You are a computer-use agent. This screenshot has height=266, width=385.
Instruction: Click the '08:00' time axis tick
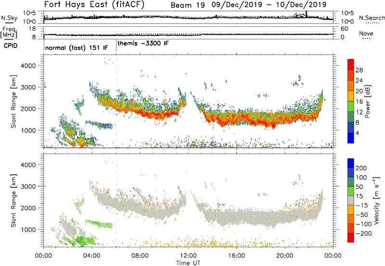point(140,256)
